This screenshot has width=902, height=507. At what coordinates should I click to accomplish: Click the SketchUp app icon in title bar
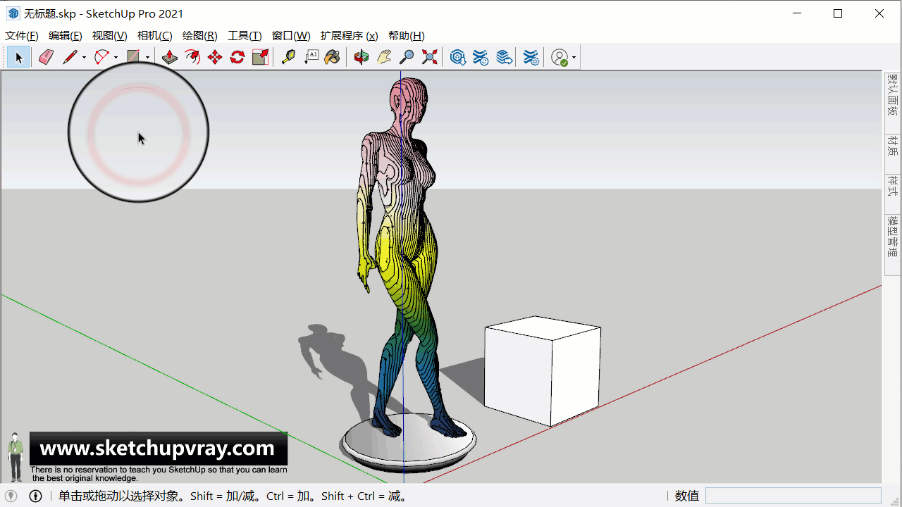coord(13,13)
